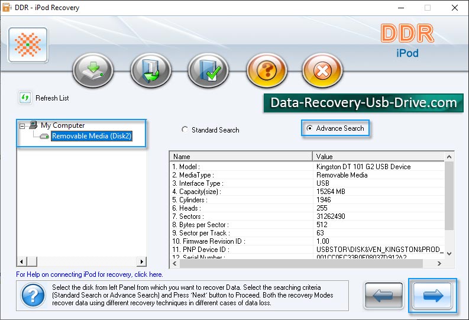Click the USBSTOR\DISK&VEN_KINGSTON value
469x320 pixels.
click(x=380, y=250)
